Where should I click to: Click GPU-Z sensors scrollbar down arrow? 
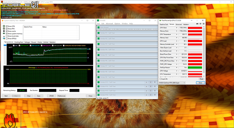pyautogui.click(x=204, y=76)
